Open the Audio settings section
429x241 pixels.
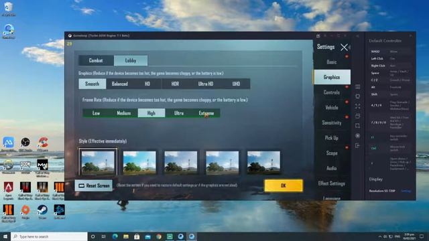(332, 168)
